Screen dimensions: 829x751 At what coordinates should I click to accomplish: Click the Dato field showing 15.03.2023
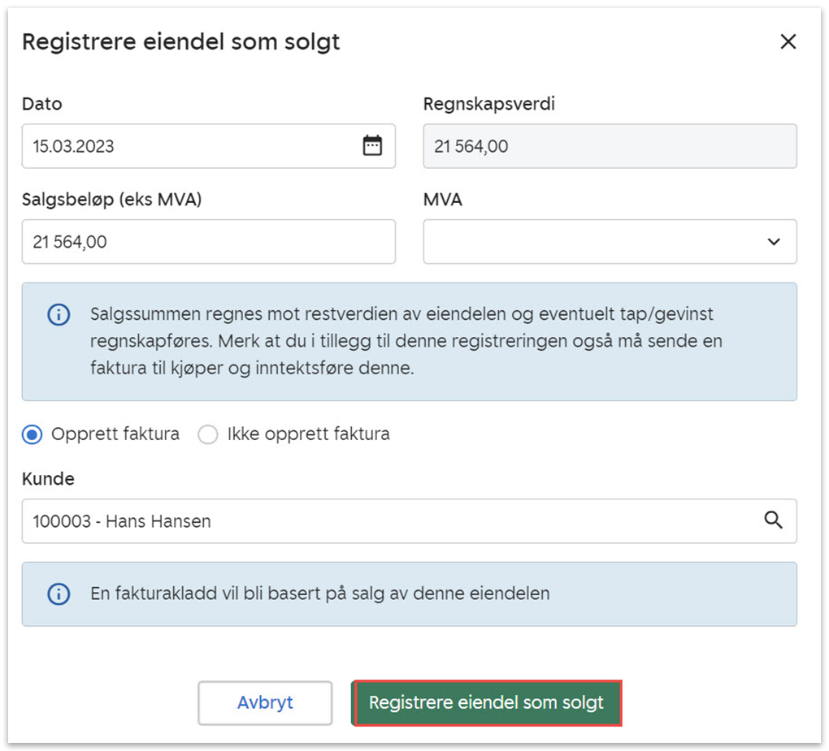187,146
